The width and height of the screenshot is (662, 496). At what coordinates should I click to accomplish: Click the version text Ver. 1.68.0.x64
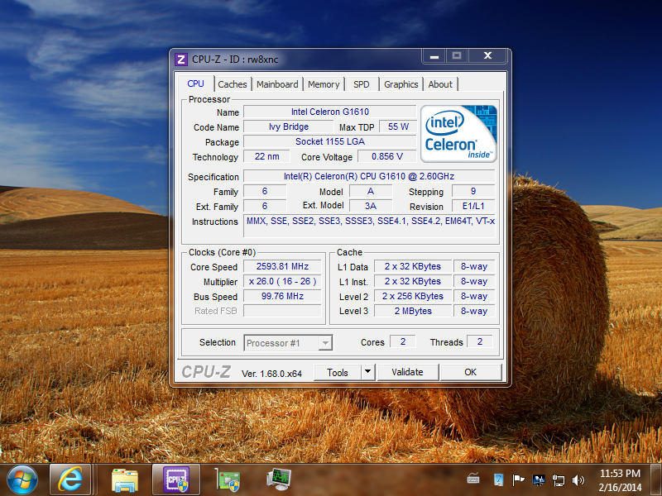coord(271,374)
